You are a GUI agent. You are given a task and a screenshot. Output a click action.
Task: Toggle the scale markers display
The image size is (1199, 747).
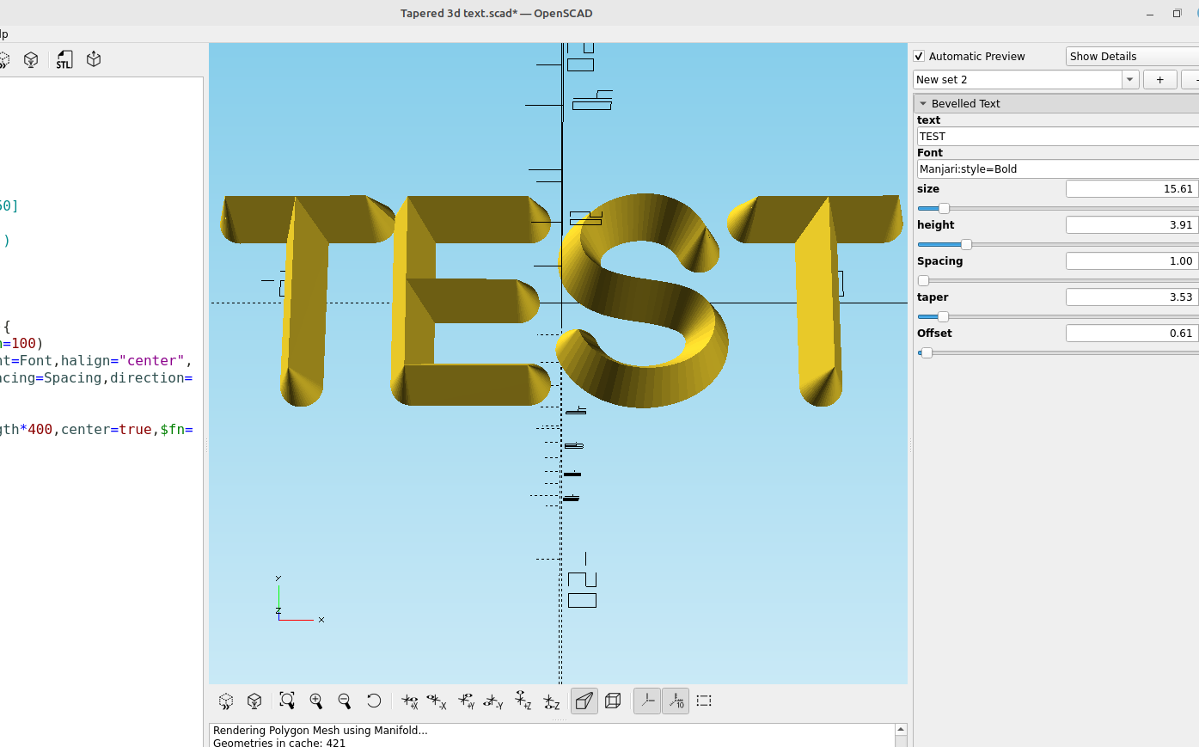pyautogui.click(x=676, y=701)
